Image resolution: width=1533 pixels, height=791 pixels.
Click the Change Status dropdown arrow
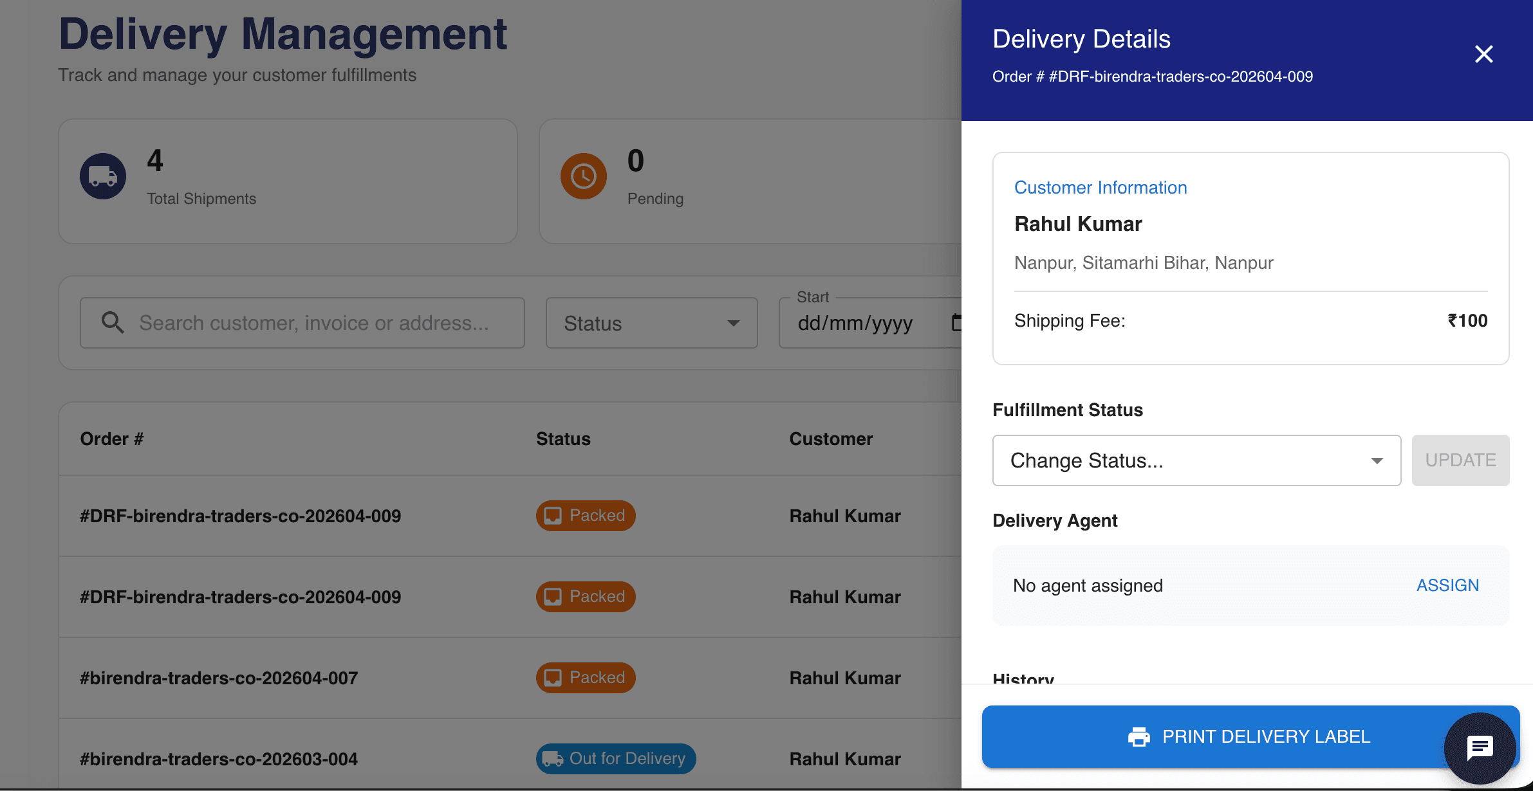(1377, 460)
